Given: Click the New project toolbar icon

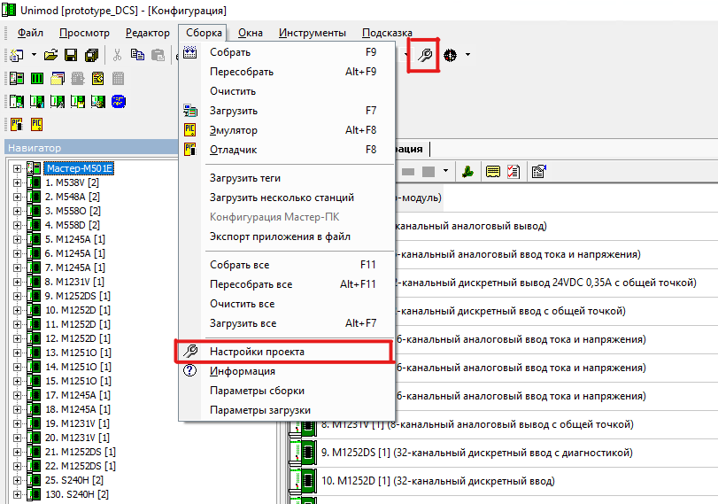Looking at the screenshot, I should [17, 56].
